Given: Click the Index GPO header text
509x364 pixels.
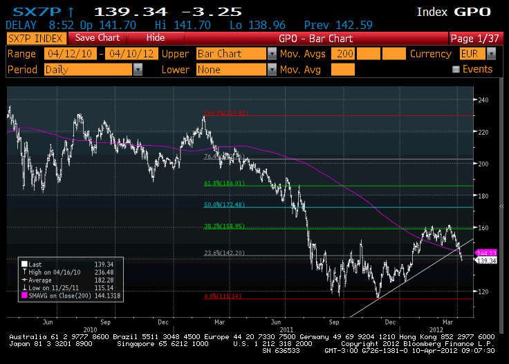Looking at the screenshot, I should [454, 12].
